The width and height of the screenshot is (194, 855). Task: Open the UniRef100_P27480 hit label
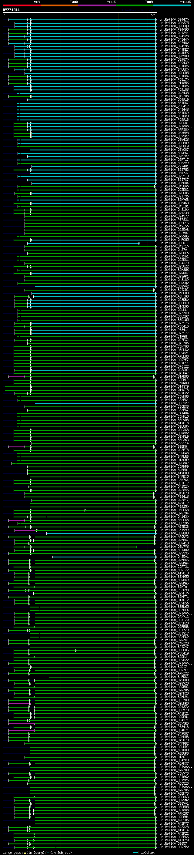tap(174, 43)
